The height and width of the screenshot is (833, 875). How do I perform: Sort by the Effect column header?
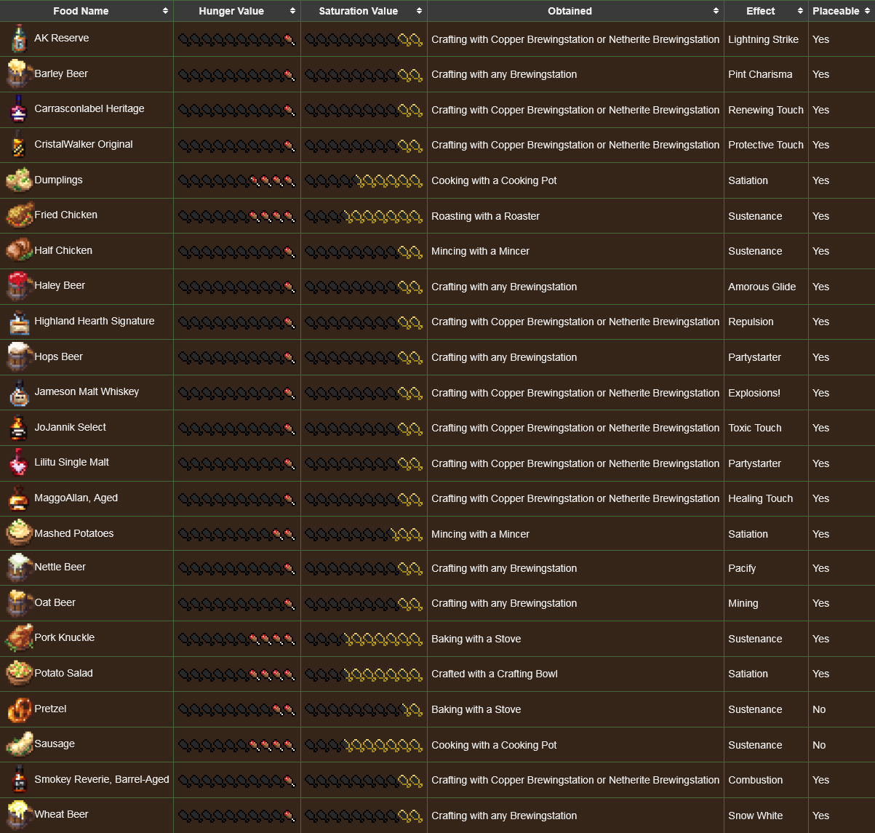click(x=800, y=11)
